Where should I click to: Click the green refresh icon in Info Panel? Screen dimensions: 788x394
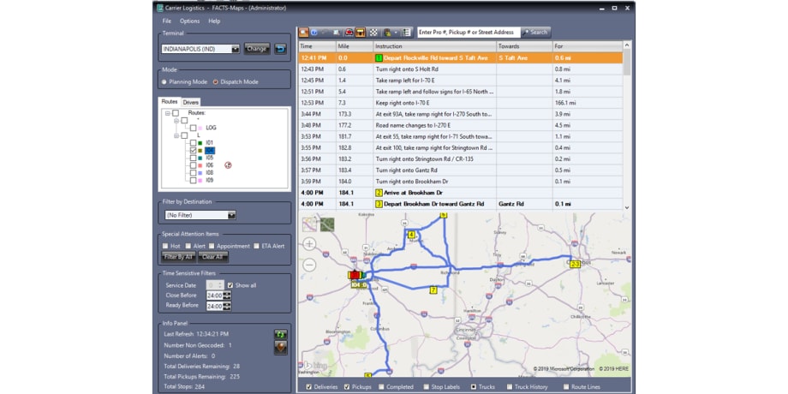pyautogui.click(x=280, y=334)
